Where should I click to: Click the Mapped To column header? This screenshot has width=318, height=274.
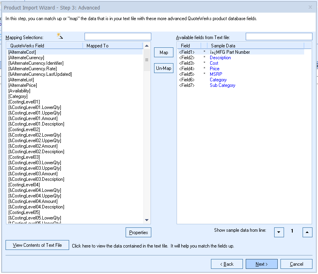(97, 46)
